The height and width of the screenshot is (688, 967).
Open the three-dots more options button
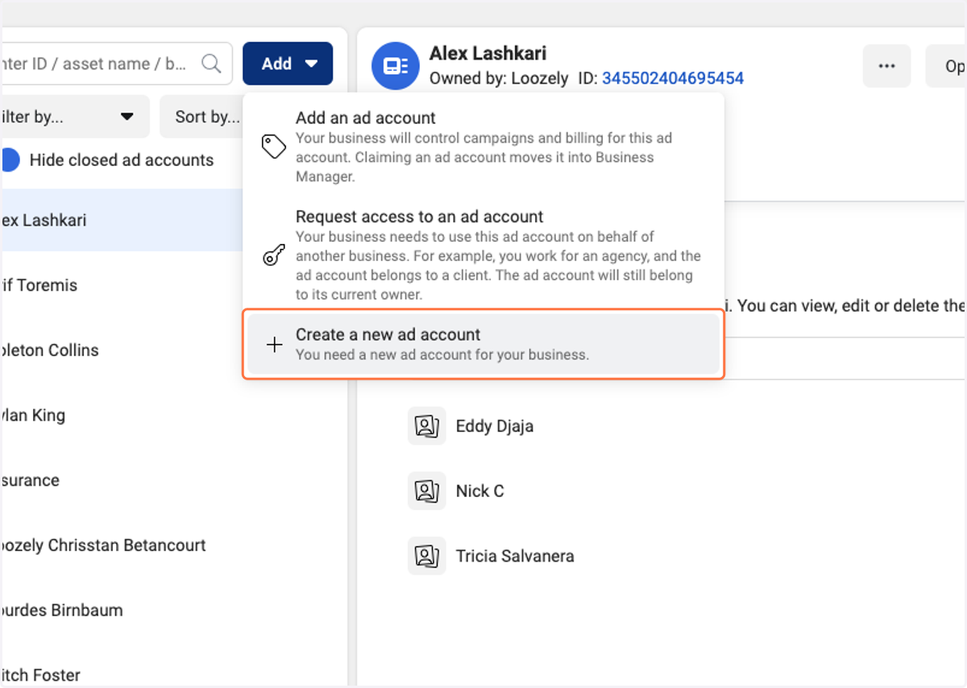(887, 66)
